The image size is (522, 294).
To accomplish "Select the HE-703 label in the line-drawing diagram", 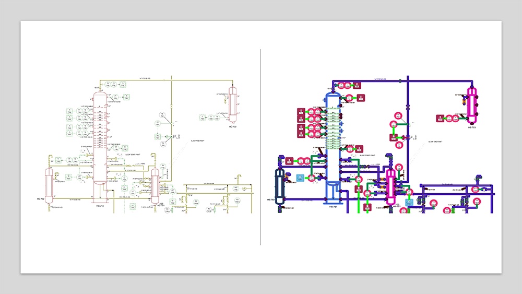I will pos(233,126).
